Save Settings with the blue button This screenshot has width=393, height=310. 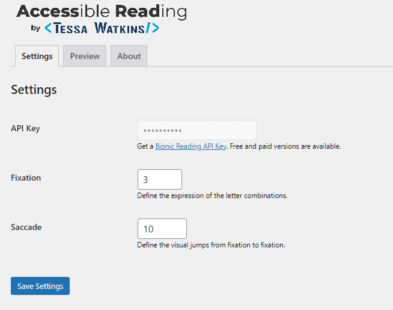click(40, 286)
